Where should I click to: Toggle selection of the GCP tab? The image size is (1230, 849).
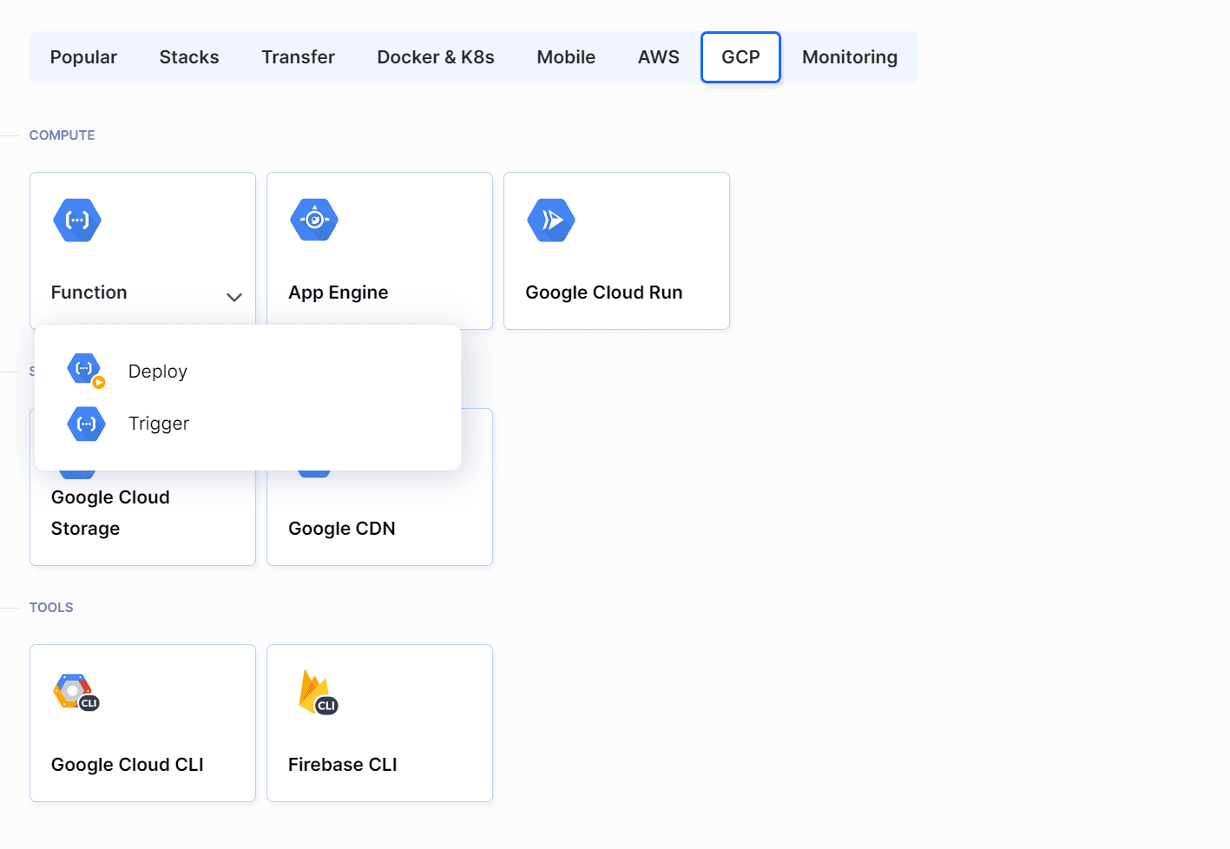740,56
